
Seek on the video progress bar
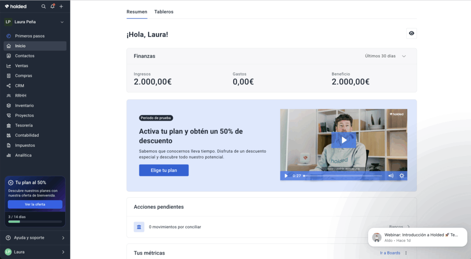[x=343, y=176]
